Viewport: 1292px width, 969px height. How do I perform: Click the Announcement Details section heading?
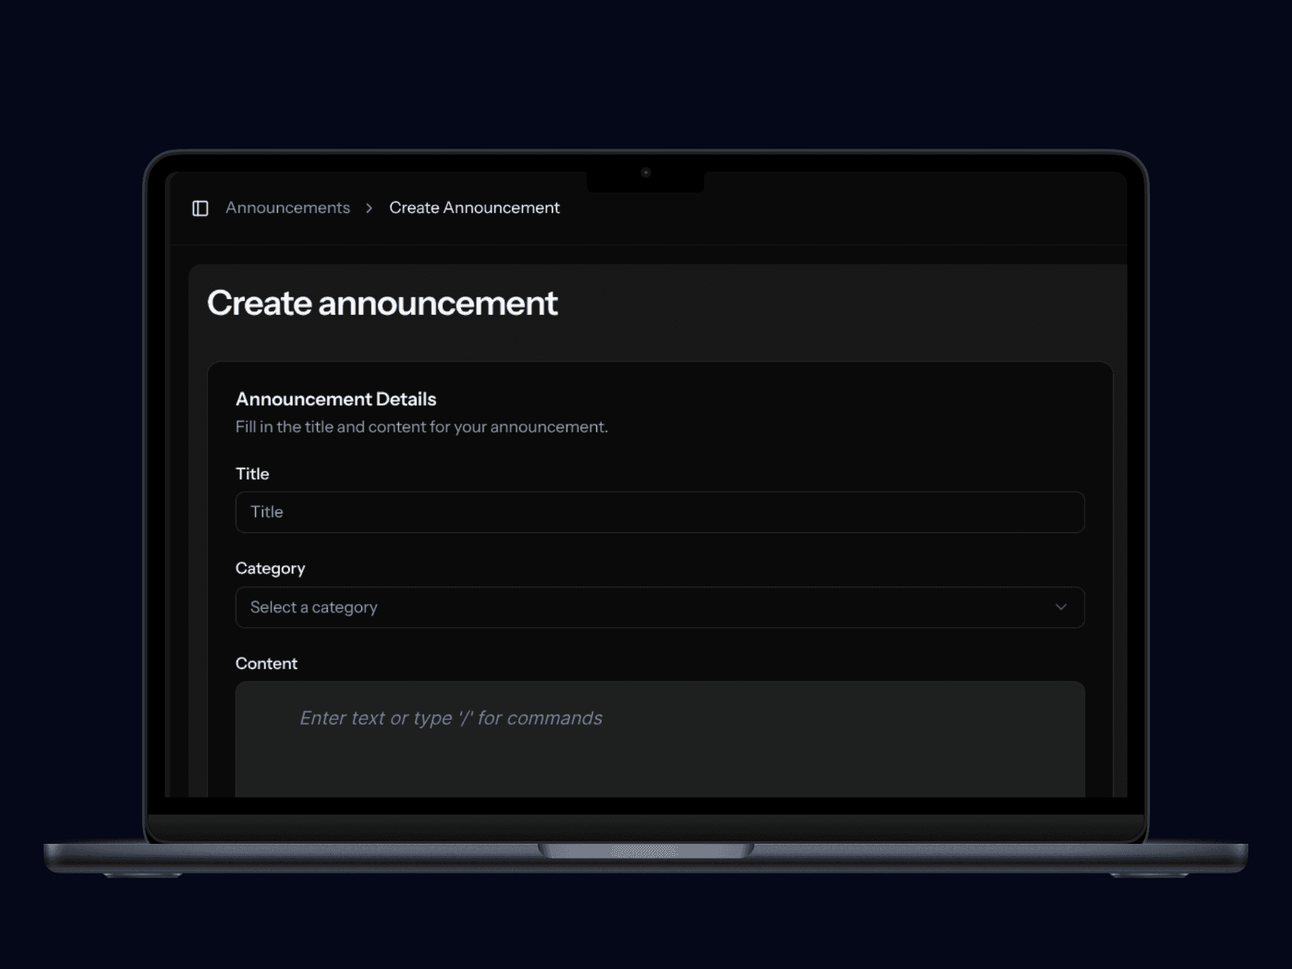pos(335,399)
